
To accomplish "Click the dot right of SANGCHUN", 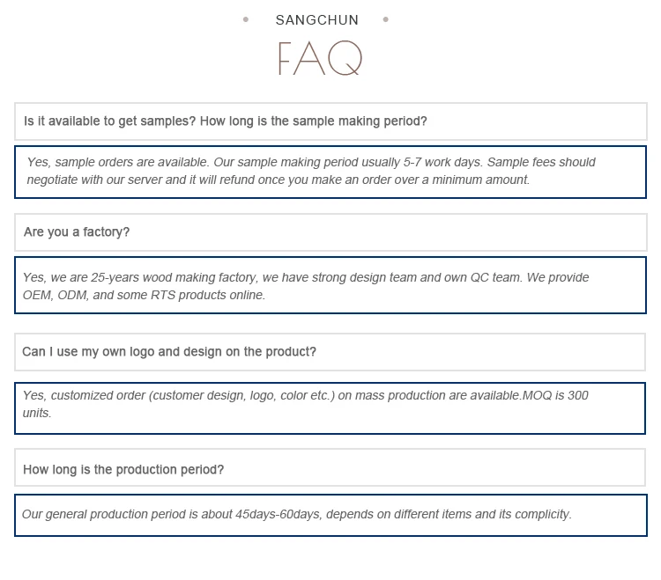I will (x=386, y=19).
